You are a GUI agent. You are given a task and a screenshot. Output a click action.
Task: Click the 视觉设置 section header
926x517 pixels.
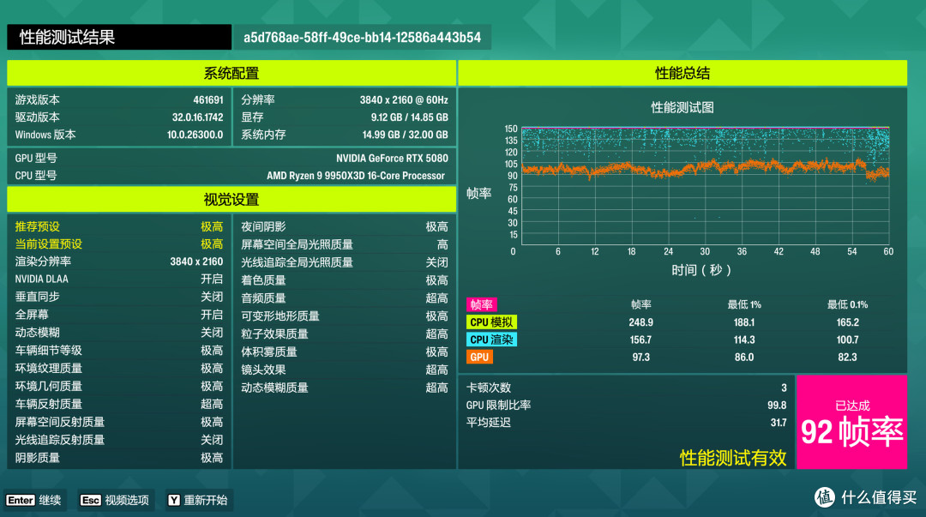231,200
